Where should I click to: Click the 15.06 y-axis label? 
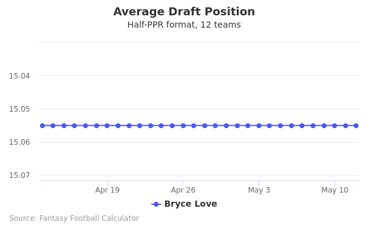[x=20, y=142]
